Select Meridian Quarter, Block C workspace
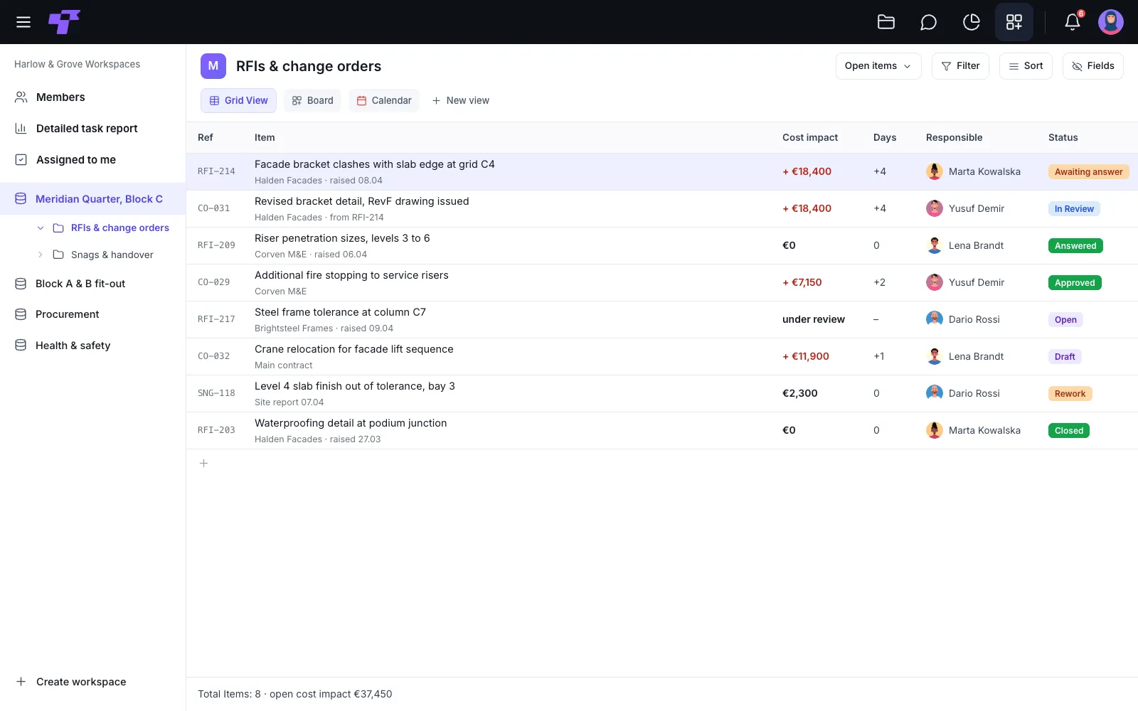Viewport: 1138px width, 711px height. (x=92, y=199)
